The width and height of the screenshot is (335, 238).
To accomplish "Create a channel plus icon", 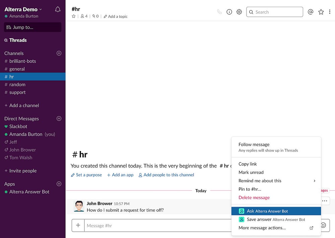I will pos(59,53).
